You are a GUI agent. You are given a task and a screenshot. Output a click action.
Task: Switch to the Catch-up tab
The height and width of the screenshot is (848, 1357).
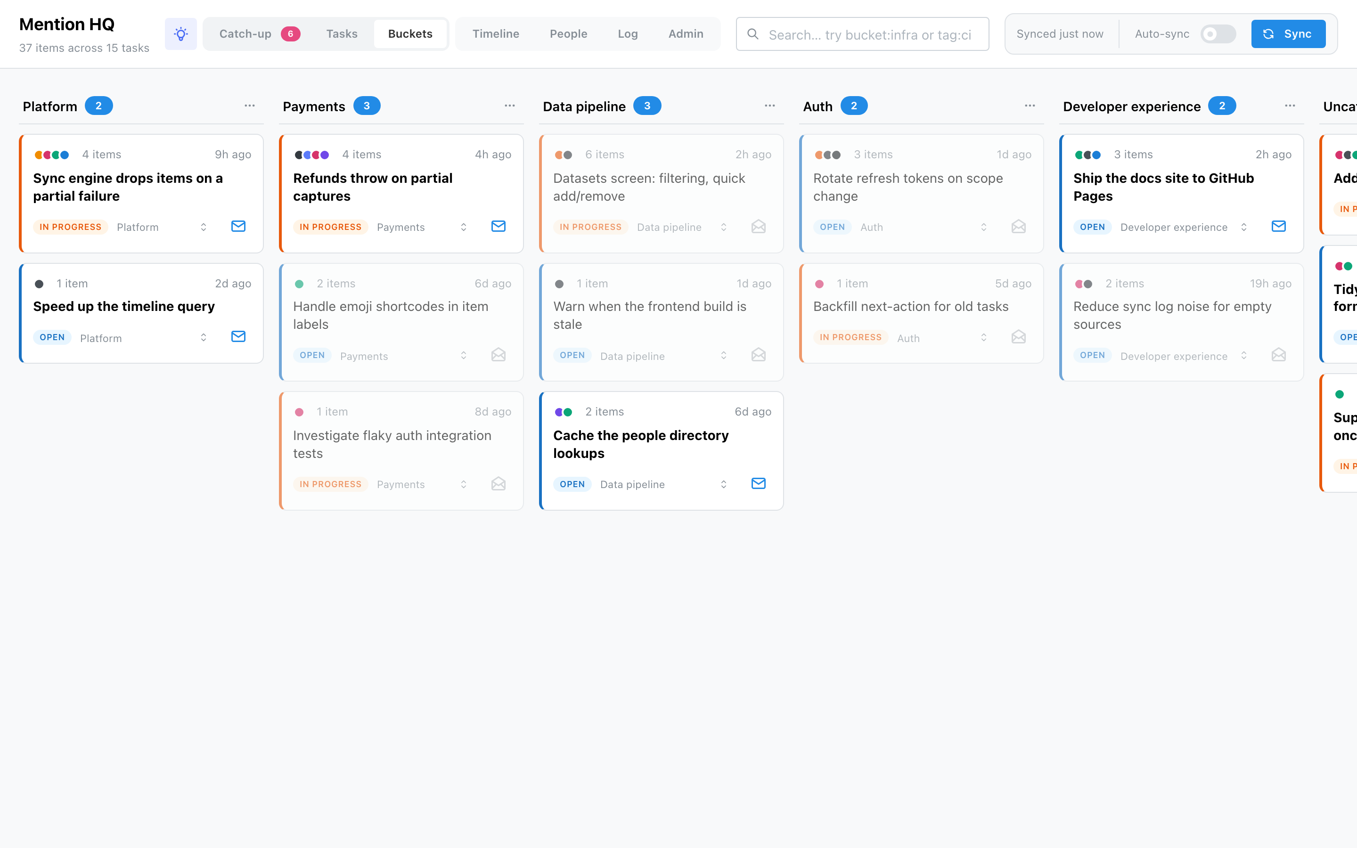click(x=259, y=33)
